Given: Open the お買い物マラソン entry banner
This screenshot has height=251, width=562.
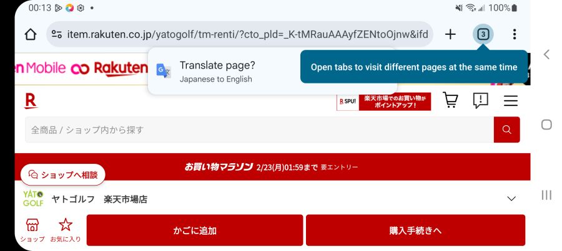Looking at the screenshot, I should click(272, 167).
